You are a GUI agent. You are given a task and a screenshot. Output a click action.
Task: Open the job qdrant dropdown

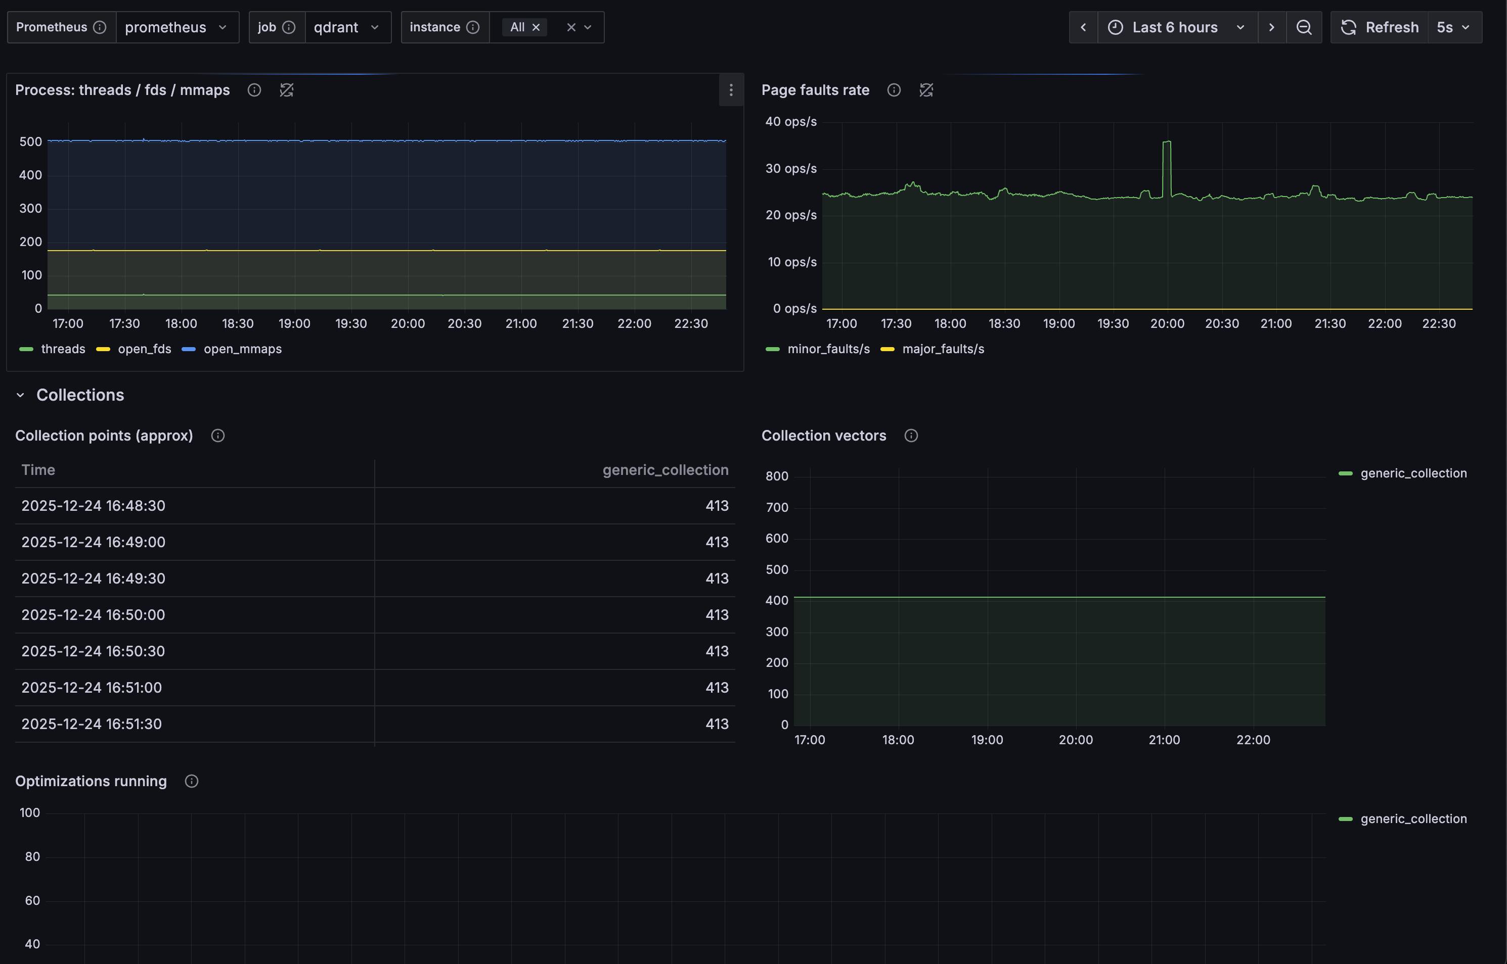click(347, 28)
